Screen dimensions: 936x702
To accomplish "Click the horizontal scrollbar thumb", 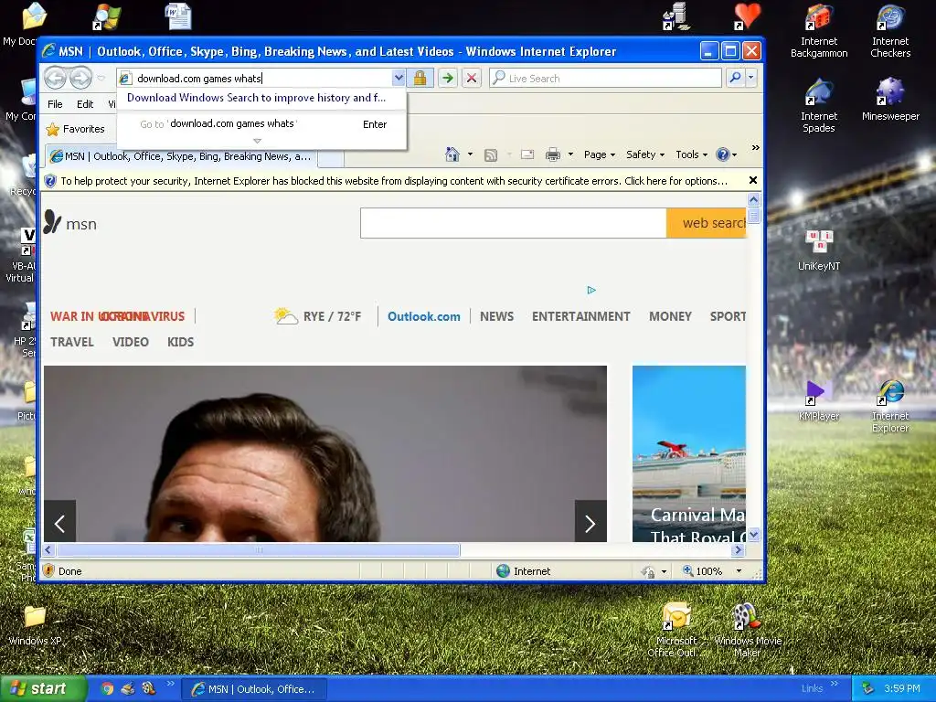I will (x=259, y=549).
